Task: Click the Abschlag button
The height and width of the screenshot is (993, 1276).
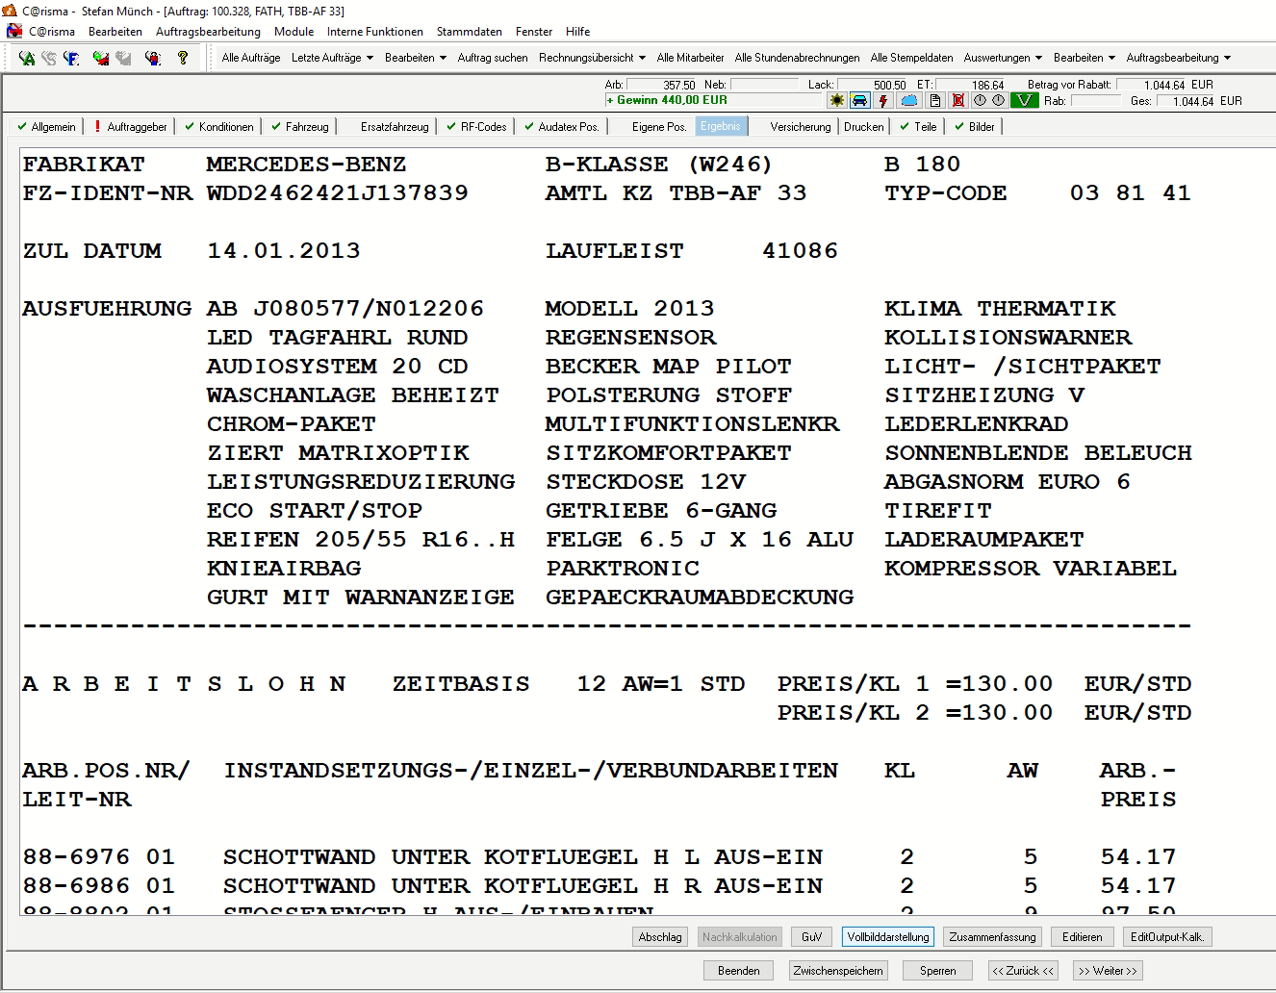Action: tap(660, 937)
